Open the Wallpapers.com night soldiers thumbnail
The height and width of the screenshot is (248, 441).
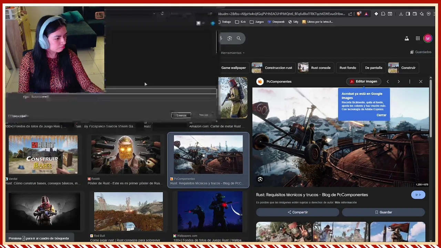tap(210, 211)
